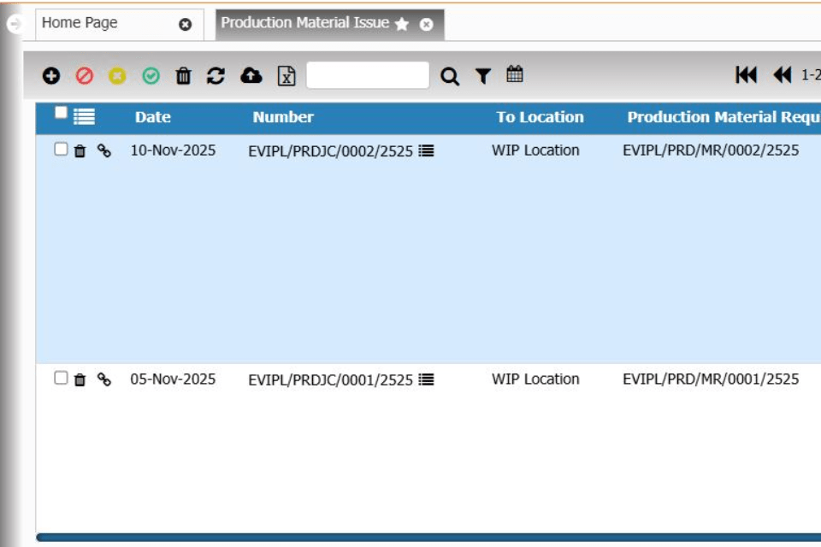Viewport: 821px width, 547px height.
Task: Expand details list icon beside EVIPL/PRDJC/0002/2525
Action: click(426, 151)
